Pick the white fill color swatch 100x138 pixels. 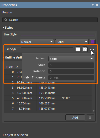pyautogui.click(x=78, y=49)
